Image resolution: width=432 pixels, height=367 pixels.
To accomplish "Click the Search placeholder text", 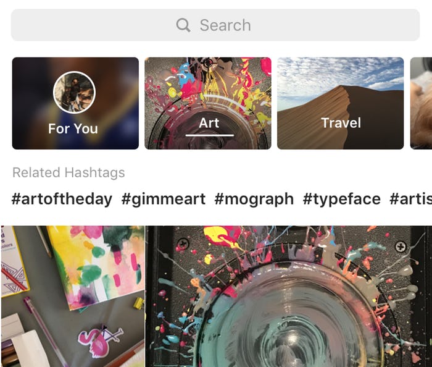I will click(x=225, y=25).
